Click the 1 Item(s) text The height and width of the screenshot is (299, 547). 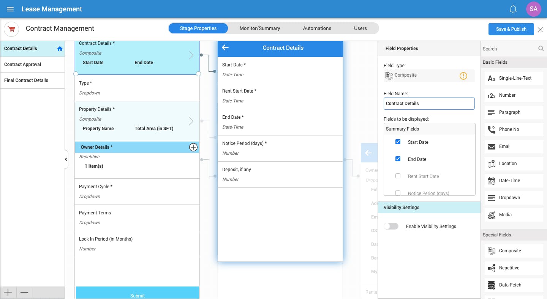(x=94, y=166)
